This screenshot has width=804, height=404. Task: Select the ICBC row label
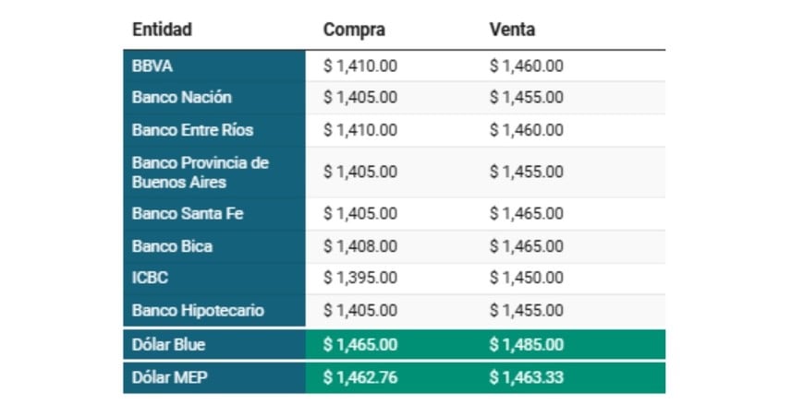151,279
